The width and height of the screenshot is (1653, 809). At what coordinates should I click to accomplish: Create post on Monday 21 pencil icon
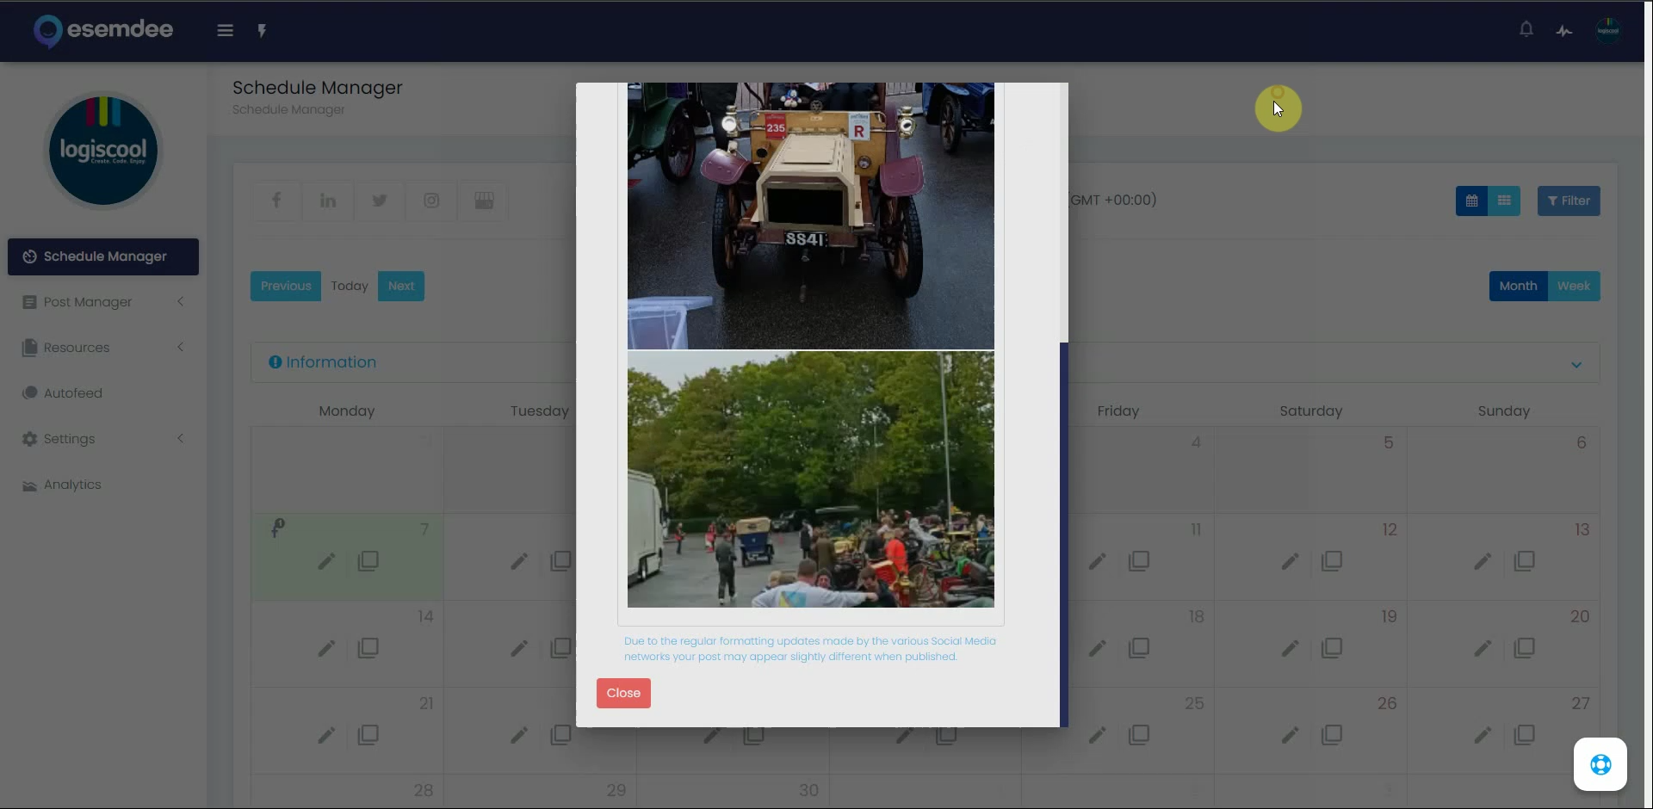(326, 735)
